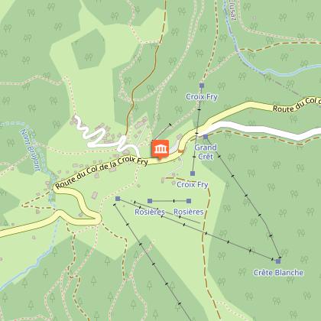321x321 pixels.
Task: Click the Croix Fry station square north of the road
Action: click(202, 86)
